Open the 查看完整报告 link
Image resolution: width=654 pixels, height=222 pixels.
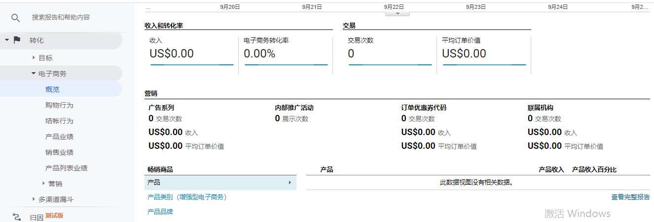[x=630, y=197]
